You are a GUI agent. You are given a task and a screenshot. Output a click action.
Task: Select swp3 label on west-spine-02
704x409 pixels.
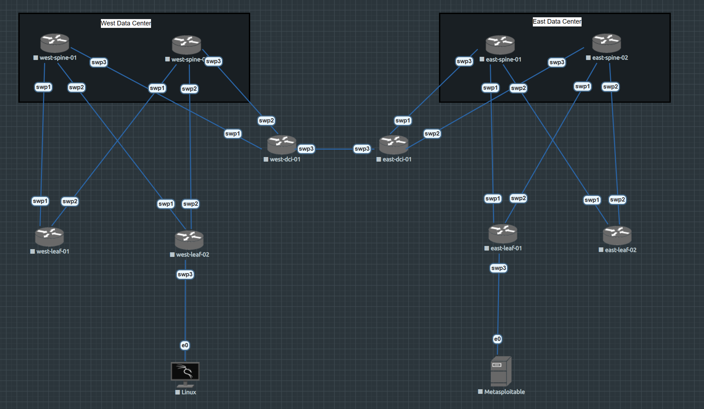[x=213, y=61]
